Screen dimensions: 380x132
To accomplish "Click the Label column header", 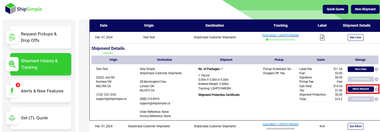I will (x=322, y=25).
